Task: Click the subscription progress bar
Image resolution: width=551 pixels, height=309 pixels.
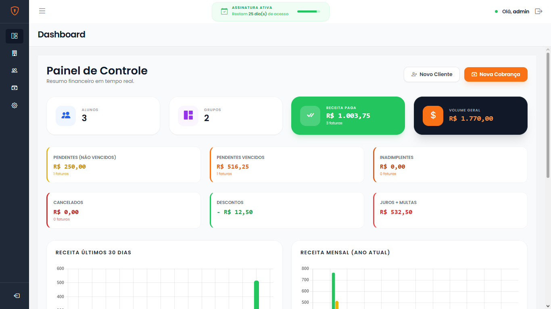Action: 309,12
